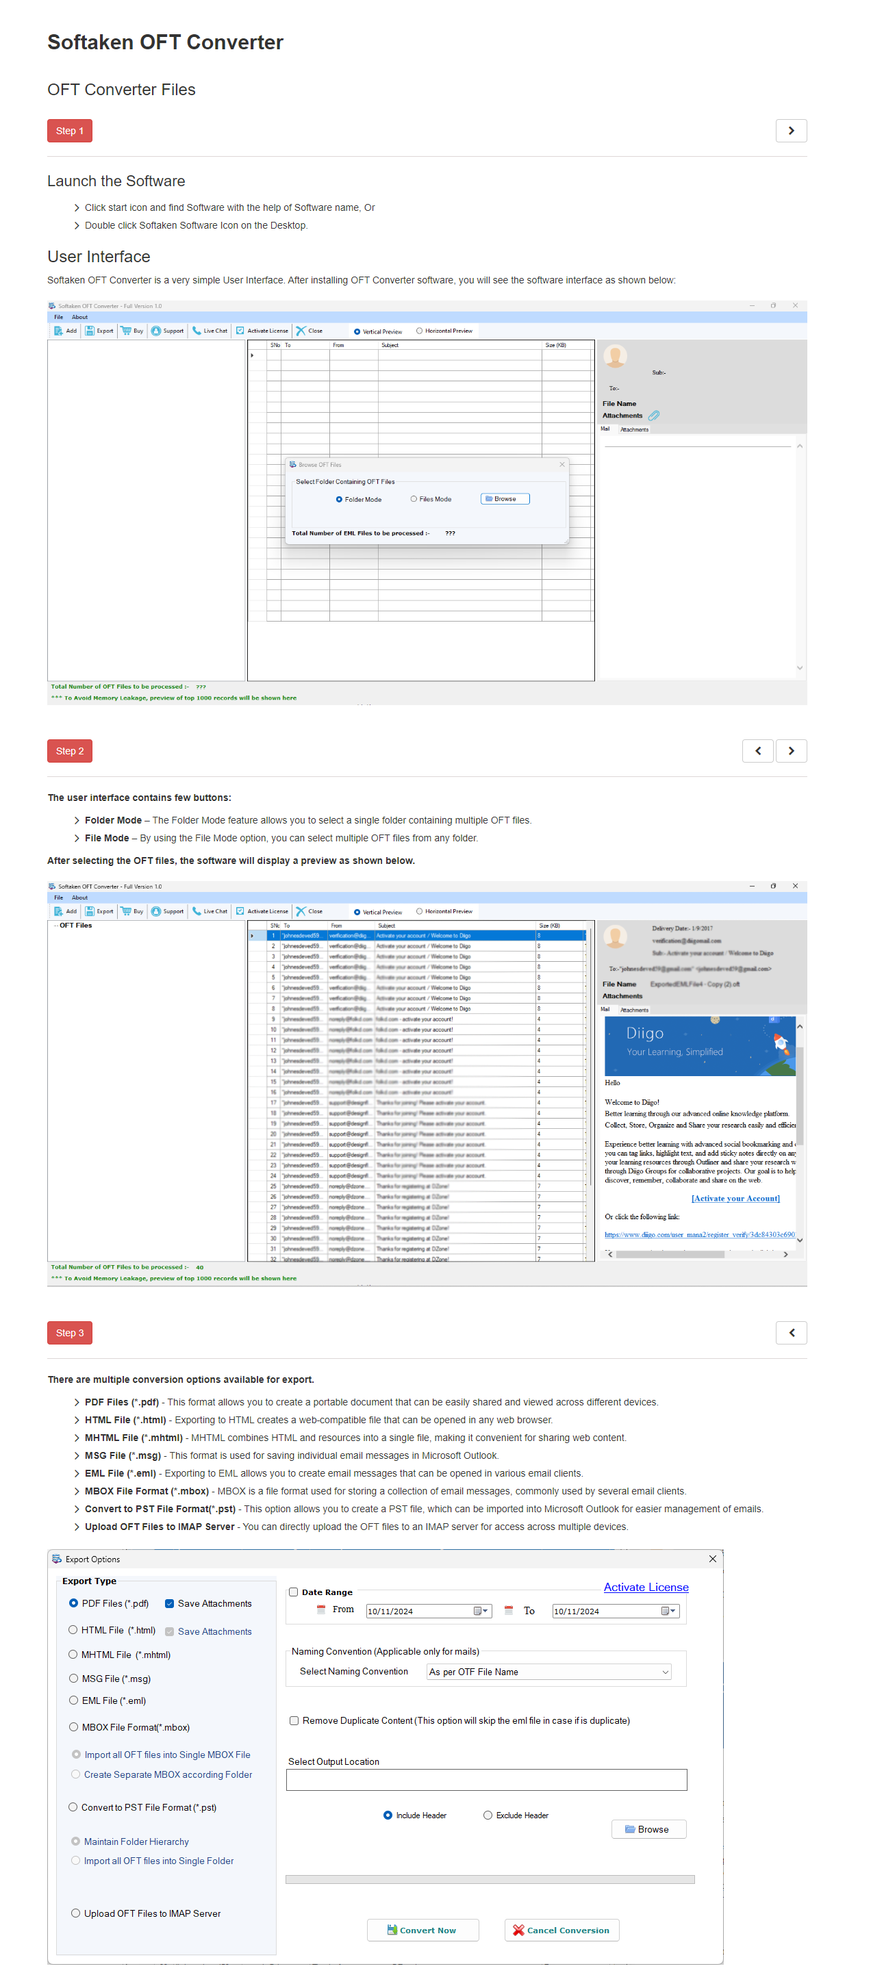Click the folder icon on the Export Options Browse button
This screenshot has height=1988, width=871.
(630, 1829)
